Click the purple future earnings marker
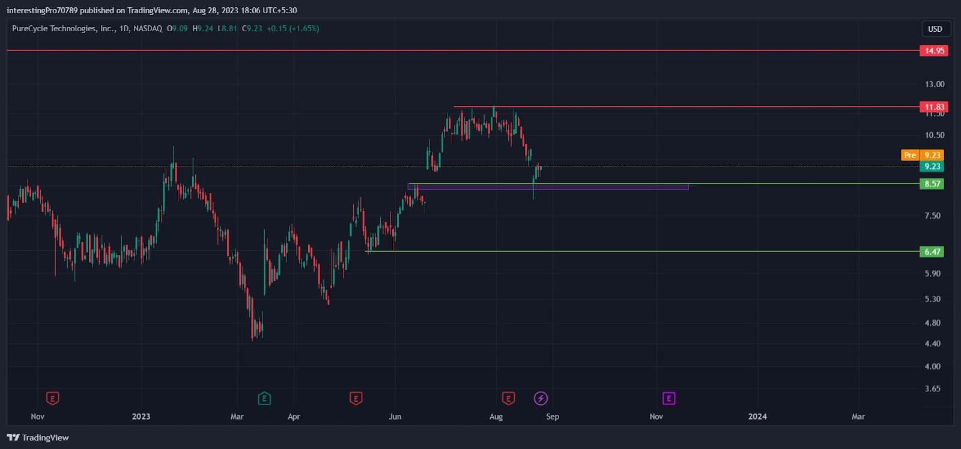Screen dimensions: 961x449 [668, 398]
